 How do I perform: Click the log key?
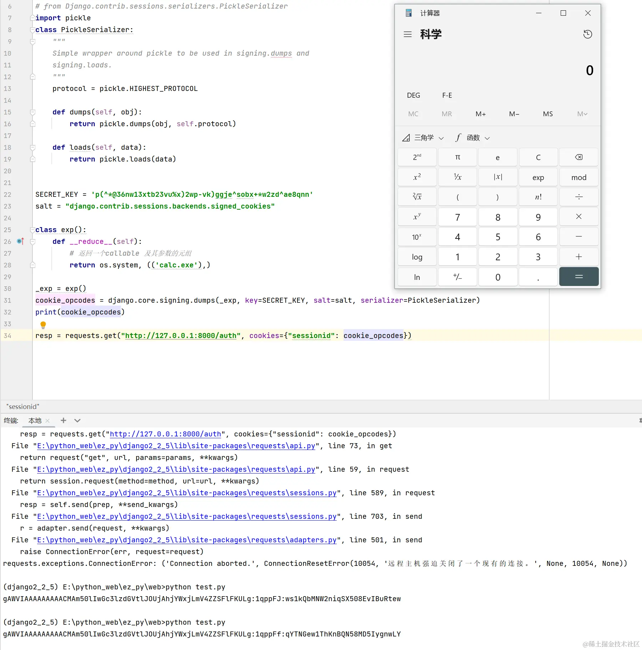pyautogui.click(x=417, y=257)
